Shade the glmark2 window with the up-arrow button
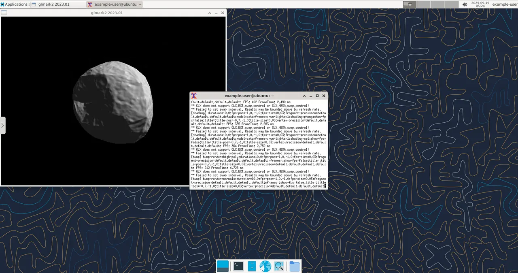Screen dimensions: 518x273 [210, 13]
